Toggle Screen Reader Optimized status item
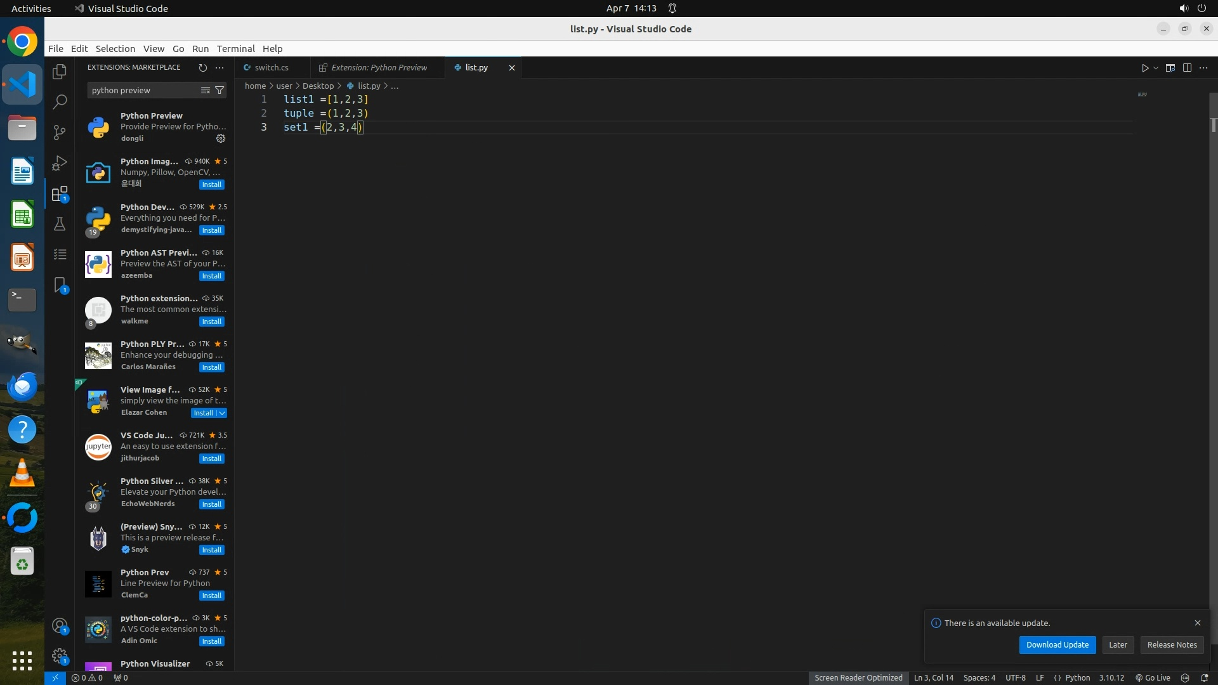 [x=858, y=677]
